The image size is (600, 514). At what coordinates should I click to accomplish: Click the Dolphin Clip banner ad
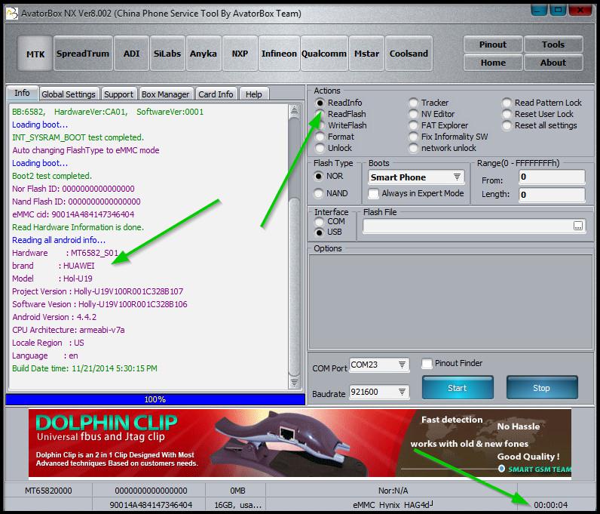[x=300, y=443]
